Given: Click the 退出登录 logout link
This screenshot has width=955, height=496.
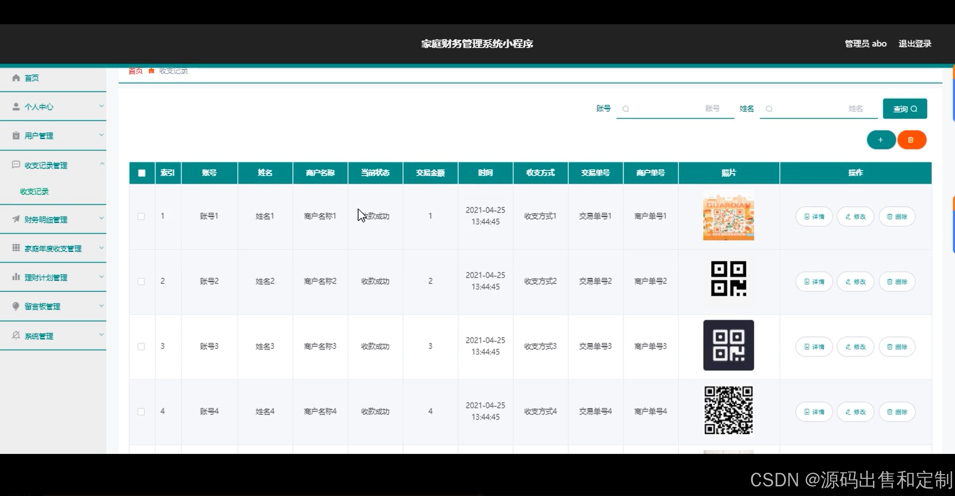Looking at the screenshot, I should (x=915, y=44).
